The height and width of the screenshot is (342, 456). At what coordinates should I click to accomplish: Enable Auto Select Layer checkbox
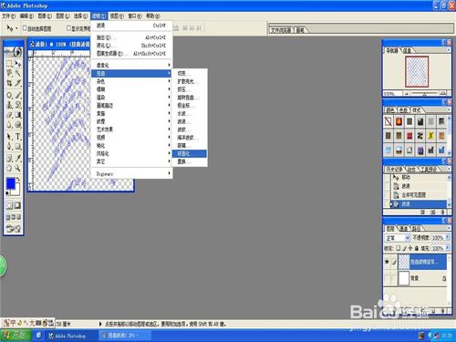point(25,28)
